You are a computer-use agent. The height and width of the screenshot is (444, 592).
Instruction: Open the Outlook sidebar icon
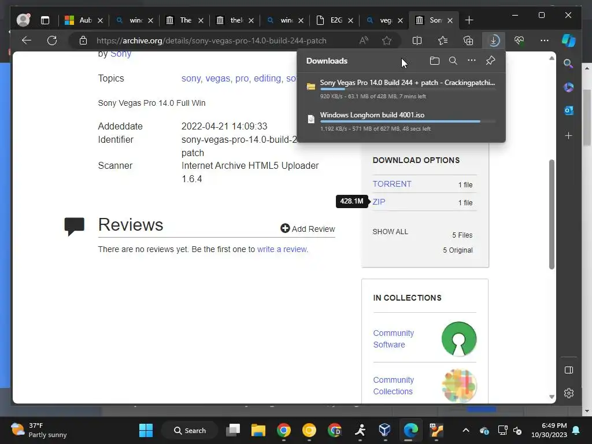[x=569, y=110]
